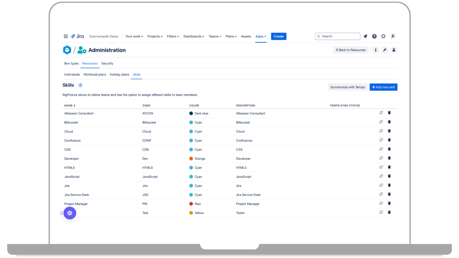
Task: Click the BigPicture hexagon logo
Action: [x=67, y=50]
